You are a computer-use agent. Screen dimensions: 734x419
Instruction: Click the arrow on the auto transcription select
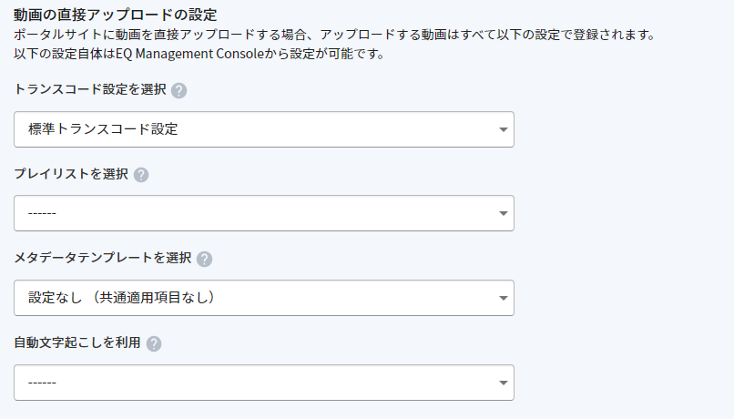click(x=504, y=383)
